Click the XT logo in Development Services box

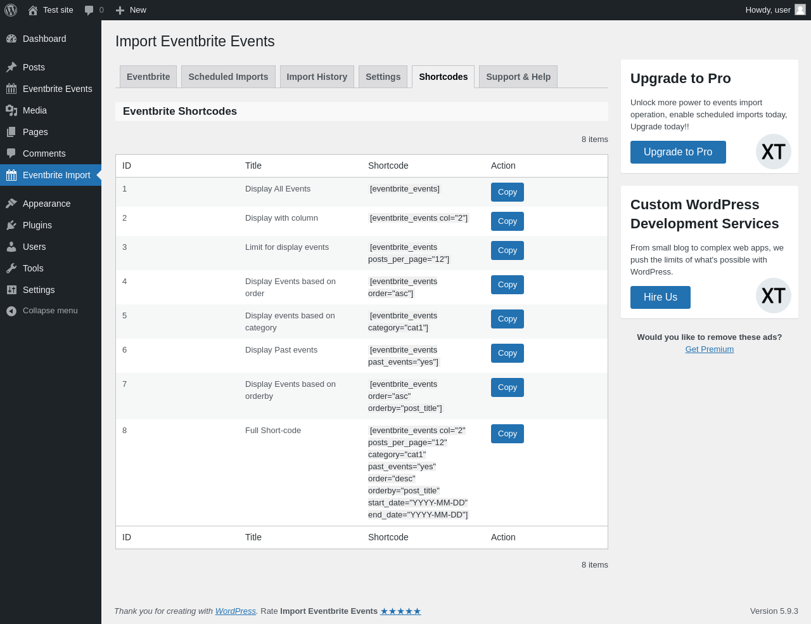tap(774, 296)
